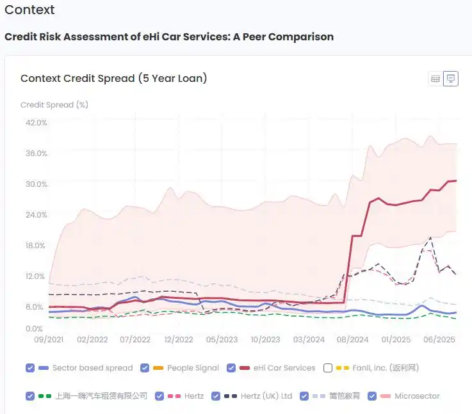Click the yellow dashed Fanli legend swatch
This screenshot has width=472, height=414.
click(342, 368)
